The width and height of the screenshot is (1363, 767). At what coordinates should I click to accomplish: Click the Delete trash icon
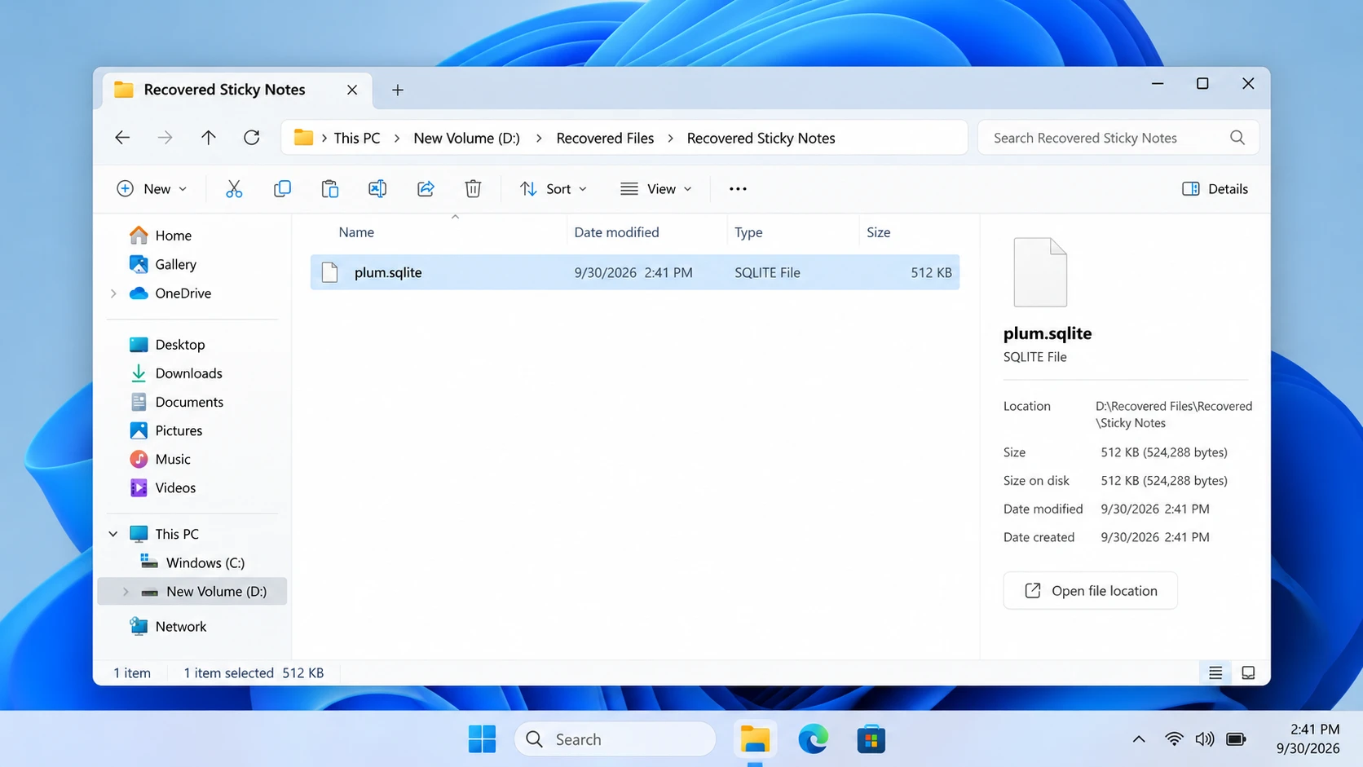(x=473, y=189)
